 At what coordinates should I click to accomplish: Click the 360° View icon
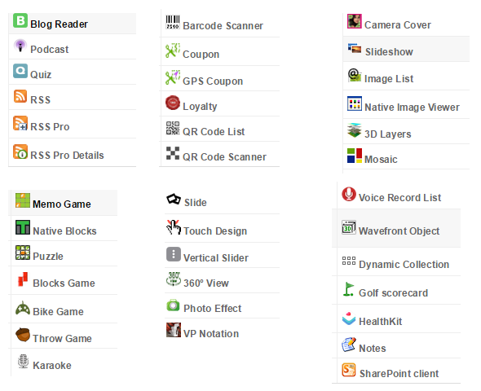pyautogui.click(x=174, y=279)
